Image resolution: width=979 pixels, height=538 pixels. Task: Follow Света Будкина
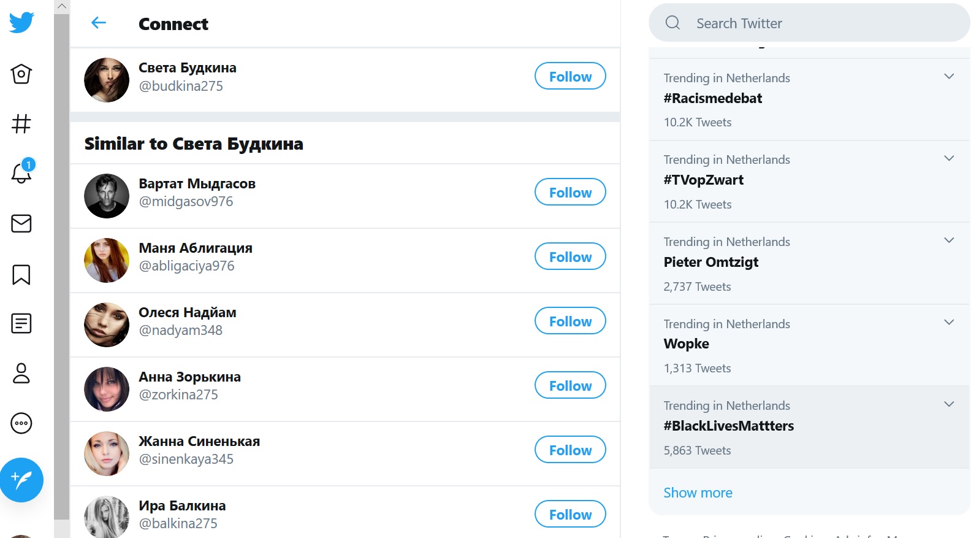click(570, 76)
